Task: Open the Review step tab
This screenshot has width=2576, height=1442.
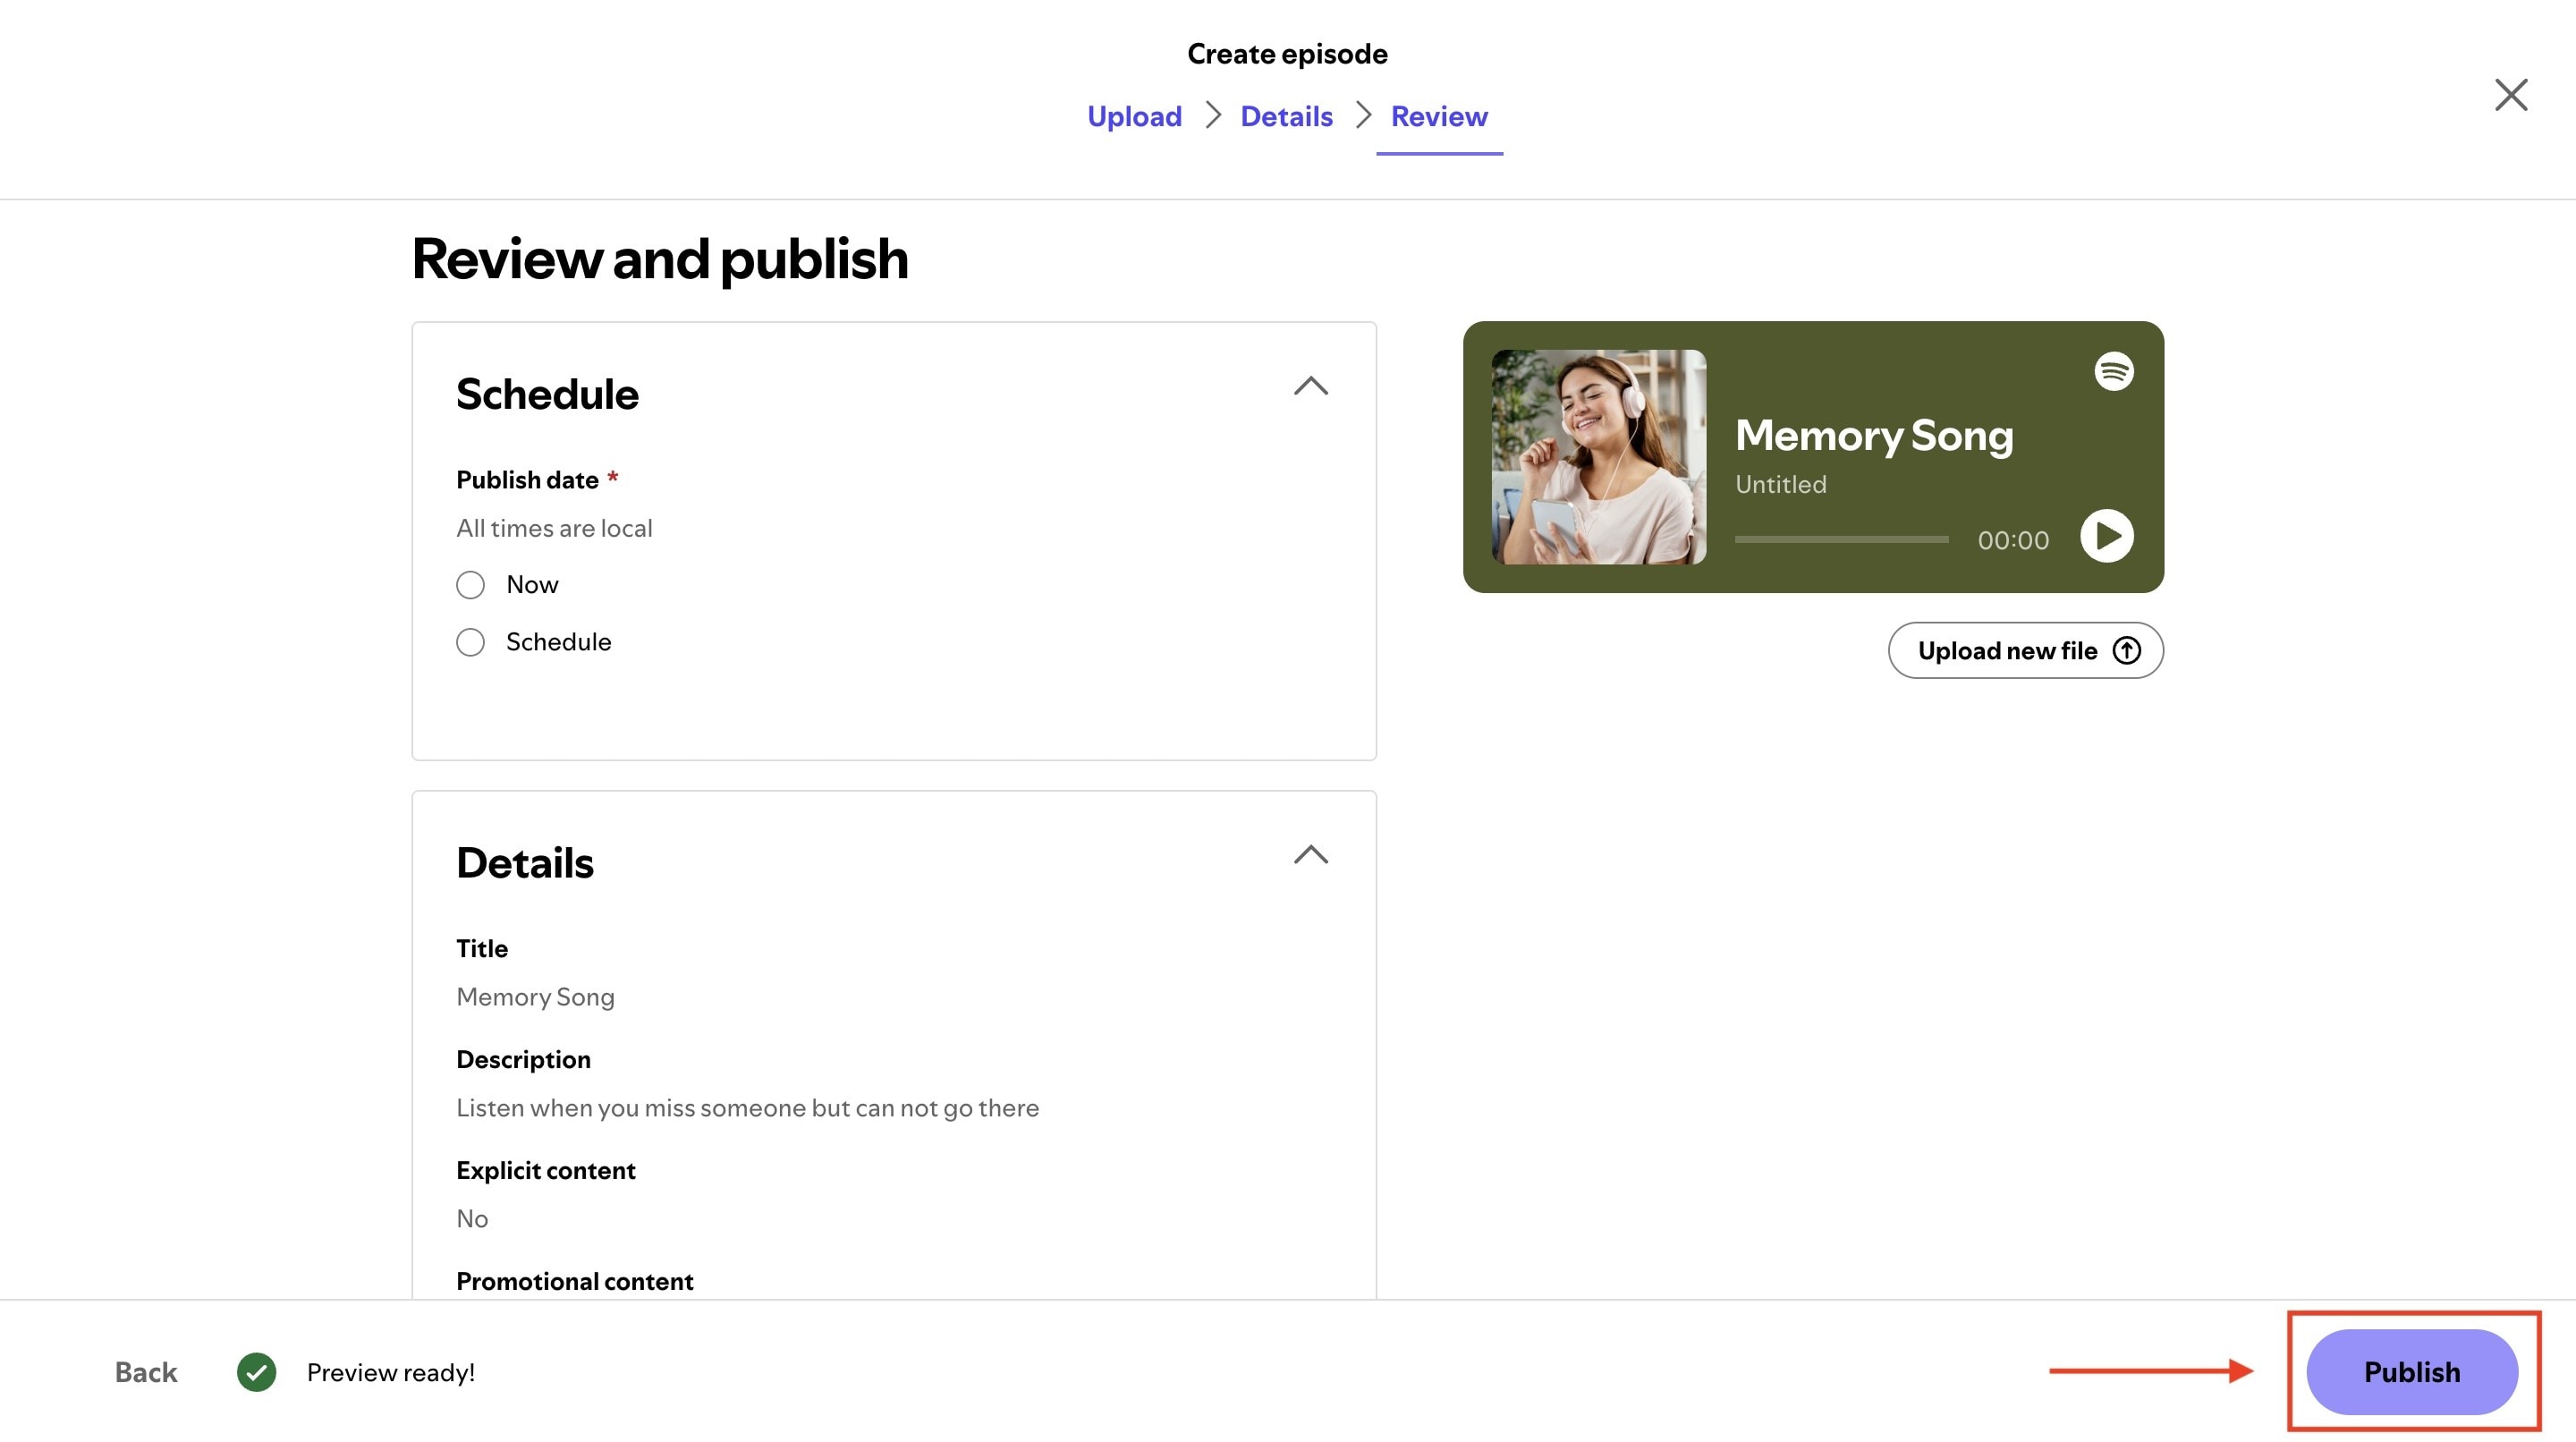Action: pyautogui.click(x=1439, y=116)
